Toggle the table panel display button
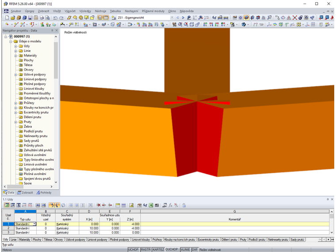 point(106,18)
